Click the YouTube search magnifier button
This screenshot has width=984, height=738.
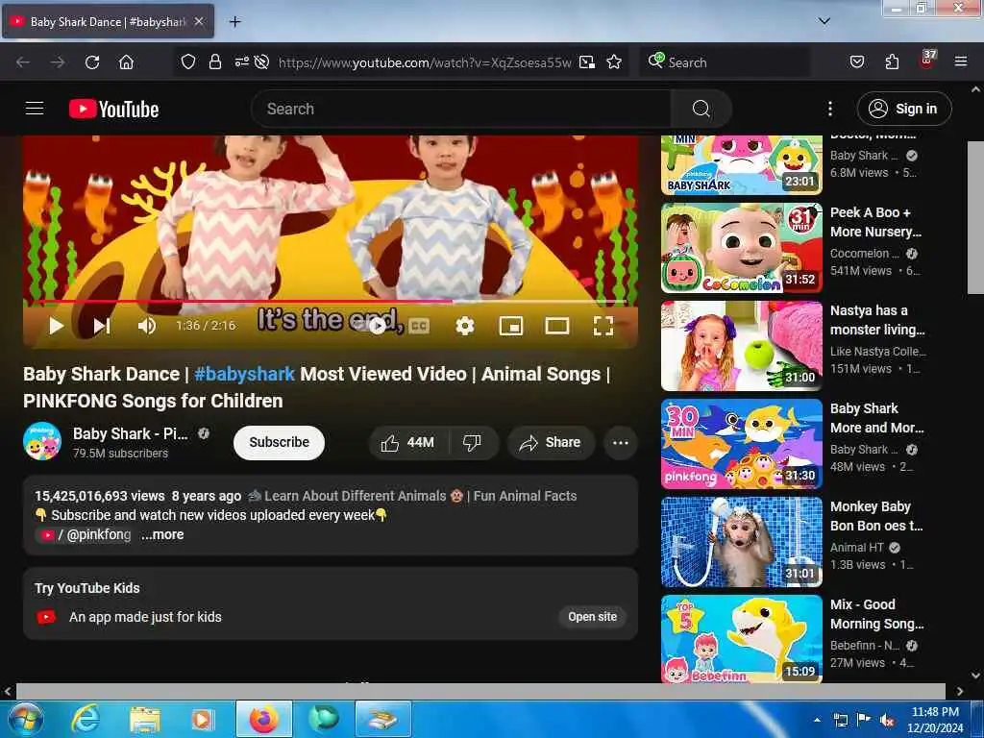click(701, 109)
